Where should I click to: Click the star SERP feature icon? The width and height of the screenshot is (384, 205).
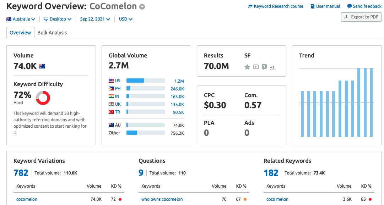coord(247,67)
